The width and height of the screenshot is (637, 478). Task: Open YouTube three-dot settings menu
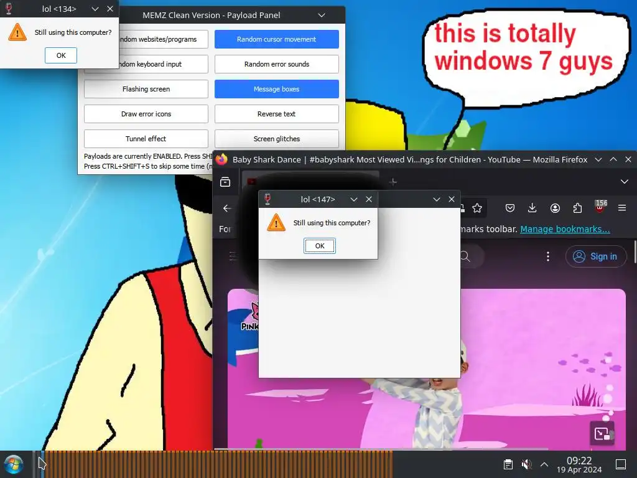click(x=548, y=256)
